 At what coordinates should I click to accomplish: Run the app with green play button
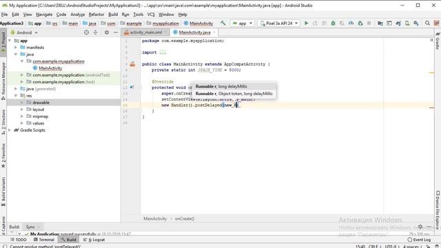306,23
